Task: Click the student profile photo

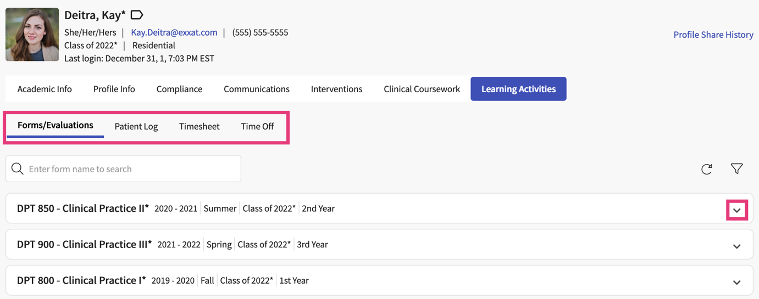Action: pos(32,34)
